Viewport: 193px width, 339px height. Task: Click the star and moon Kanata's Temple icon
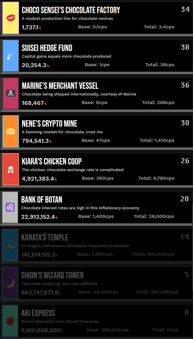click(x=10, y=245)
